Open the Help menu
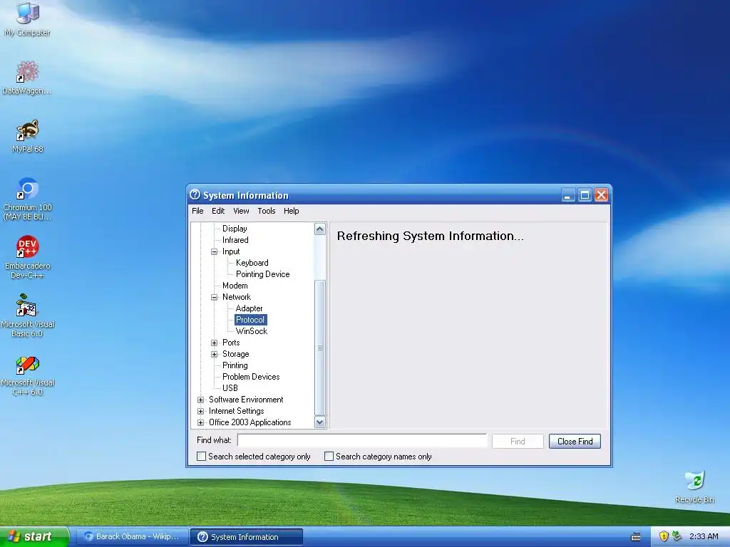Screen dimensions: 730x547 pyautogui.click(x=292, y=211)
